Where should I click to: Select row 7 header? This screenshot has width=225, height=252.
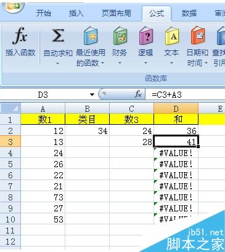click(10, 186)
